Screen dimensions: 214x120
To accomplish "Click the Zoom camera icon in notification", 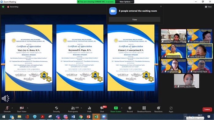I will point(113,11).
